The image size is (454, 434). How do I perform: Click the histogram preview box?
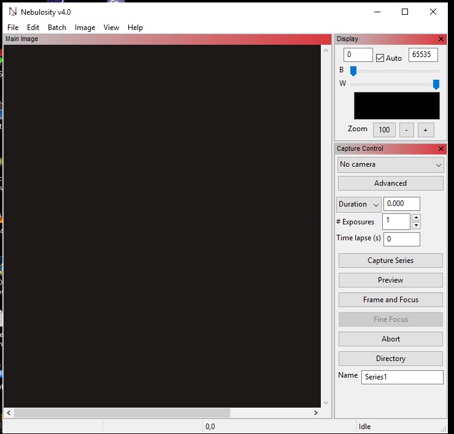point(397,105)
